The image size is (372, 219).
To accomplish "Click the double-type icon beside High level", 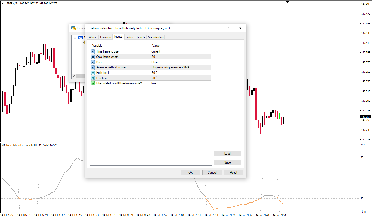I will click(x=93, y=73).
